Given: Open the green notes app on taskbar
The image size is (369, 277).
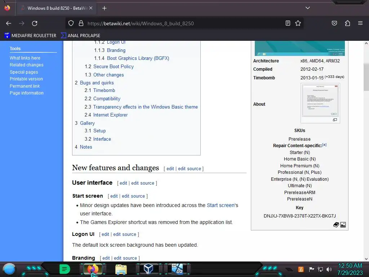Looking at the screenshot, I should tap(65, 269).
